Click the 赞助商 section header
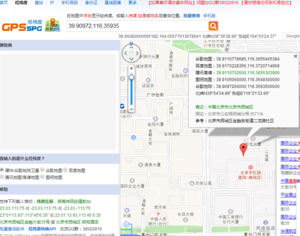 (x=60, y=45)
